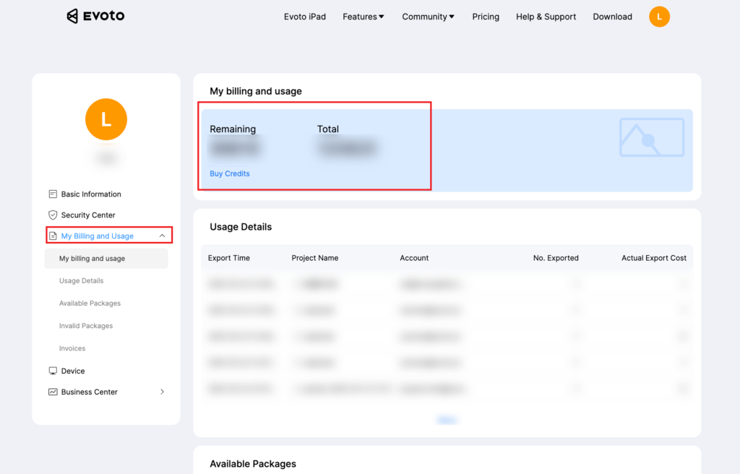Viewport: 740px width, 474px height.
Task: Open the orange L account avatar in header
Action: click(x=659, y=17)
